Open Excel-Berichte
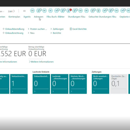The width and height of the screenshot is (130, 130). pos(78,29)
